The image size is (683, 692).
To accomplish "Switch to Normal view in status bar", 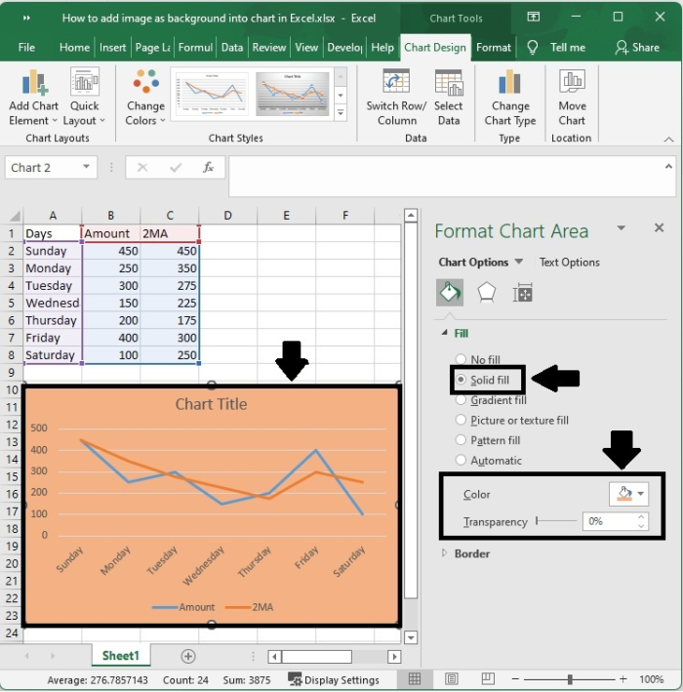I will coord(415,678).
